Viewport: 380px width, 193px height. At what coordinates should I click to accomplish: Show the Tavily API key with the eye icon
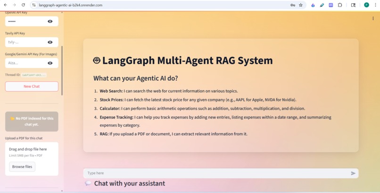click(x=50, y=42)
